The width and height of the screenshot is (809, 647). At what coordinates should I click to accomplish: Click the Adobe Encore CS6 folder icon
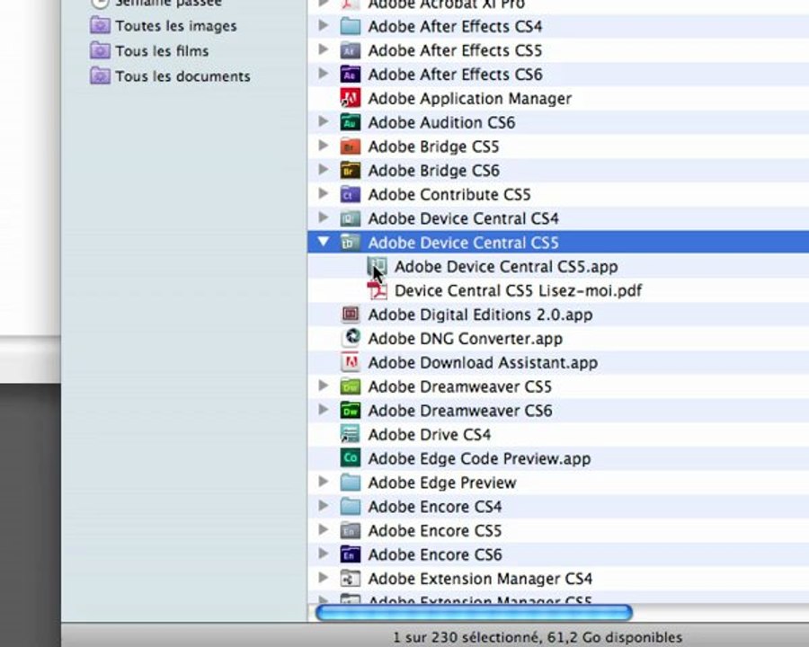point(351,554)
